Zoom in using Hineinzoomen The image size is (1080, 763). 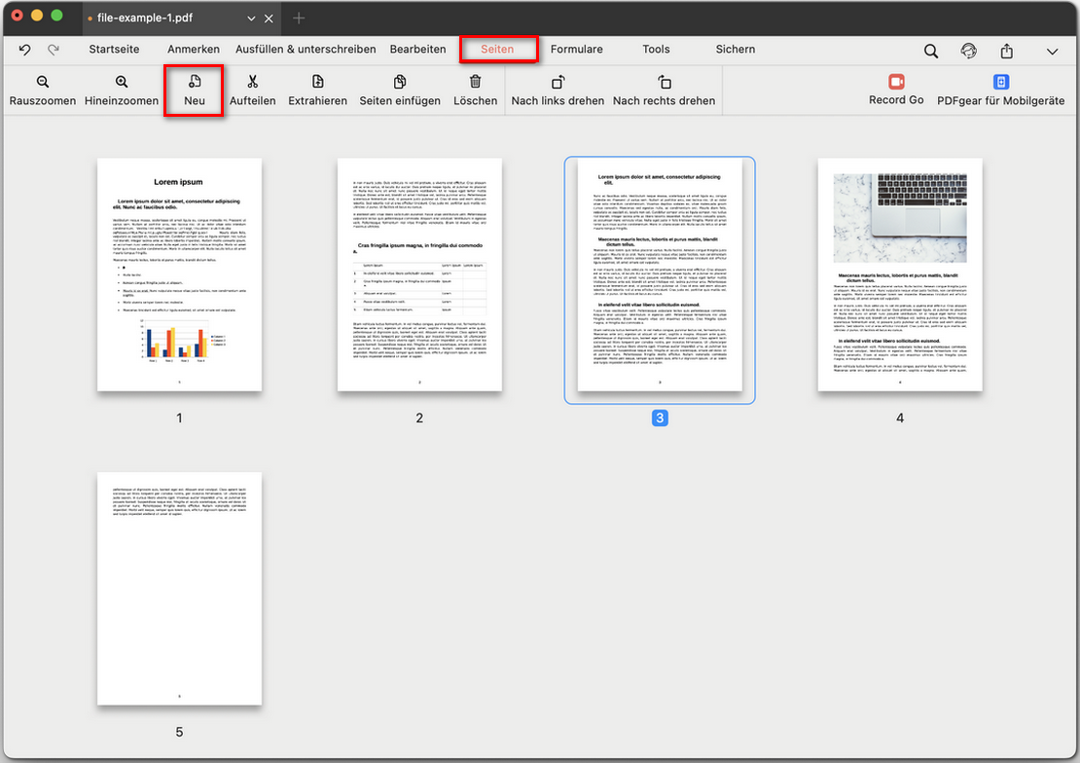click(121, 90)
